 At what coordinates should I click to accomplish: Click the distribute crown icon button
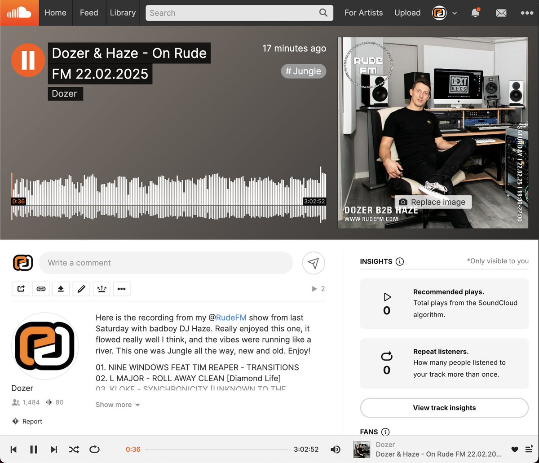[x=102, y=289]
